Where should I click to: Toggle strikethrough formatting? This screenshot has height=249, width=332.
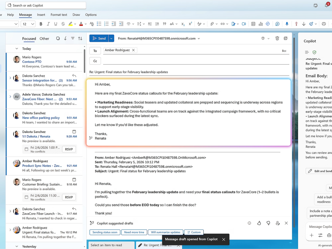click(63, 23)
